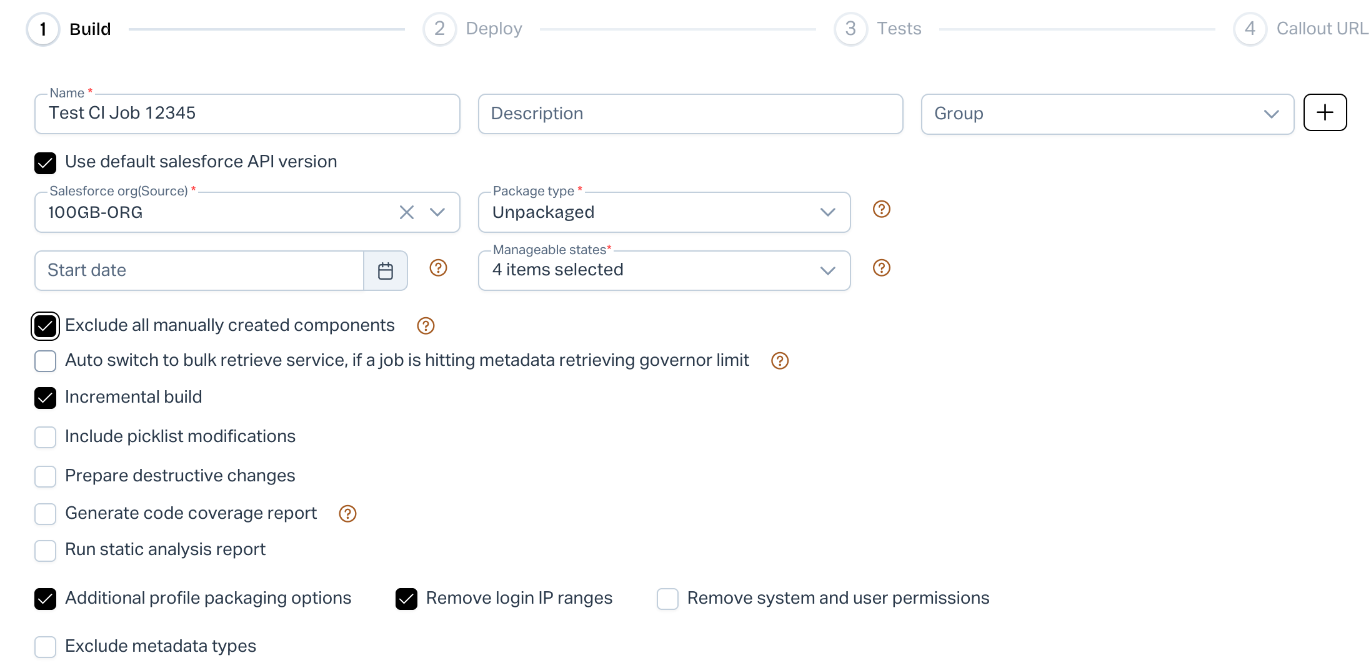Click help icon next to Start date
This screenshot has height=668, width=1371.
pos(438,268)
